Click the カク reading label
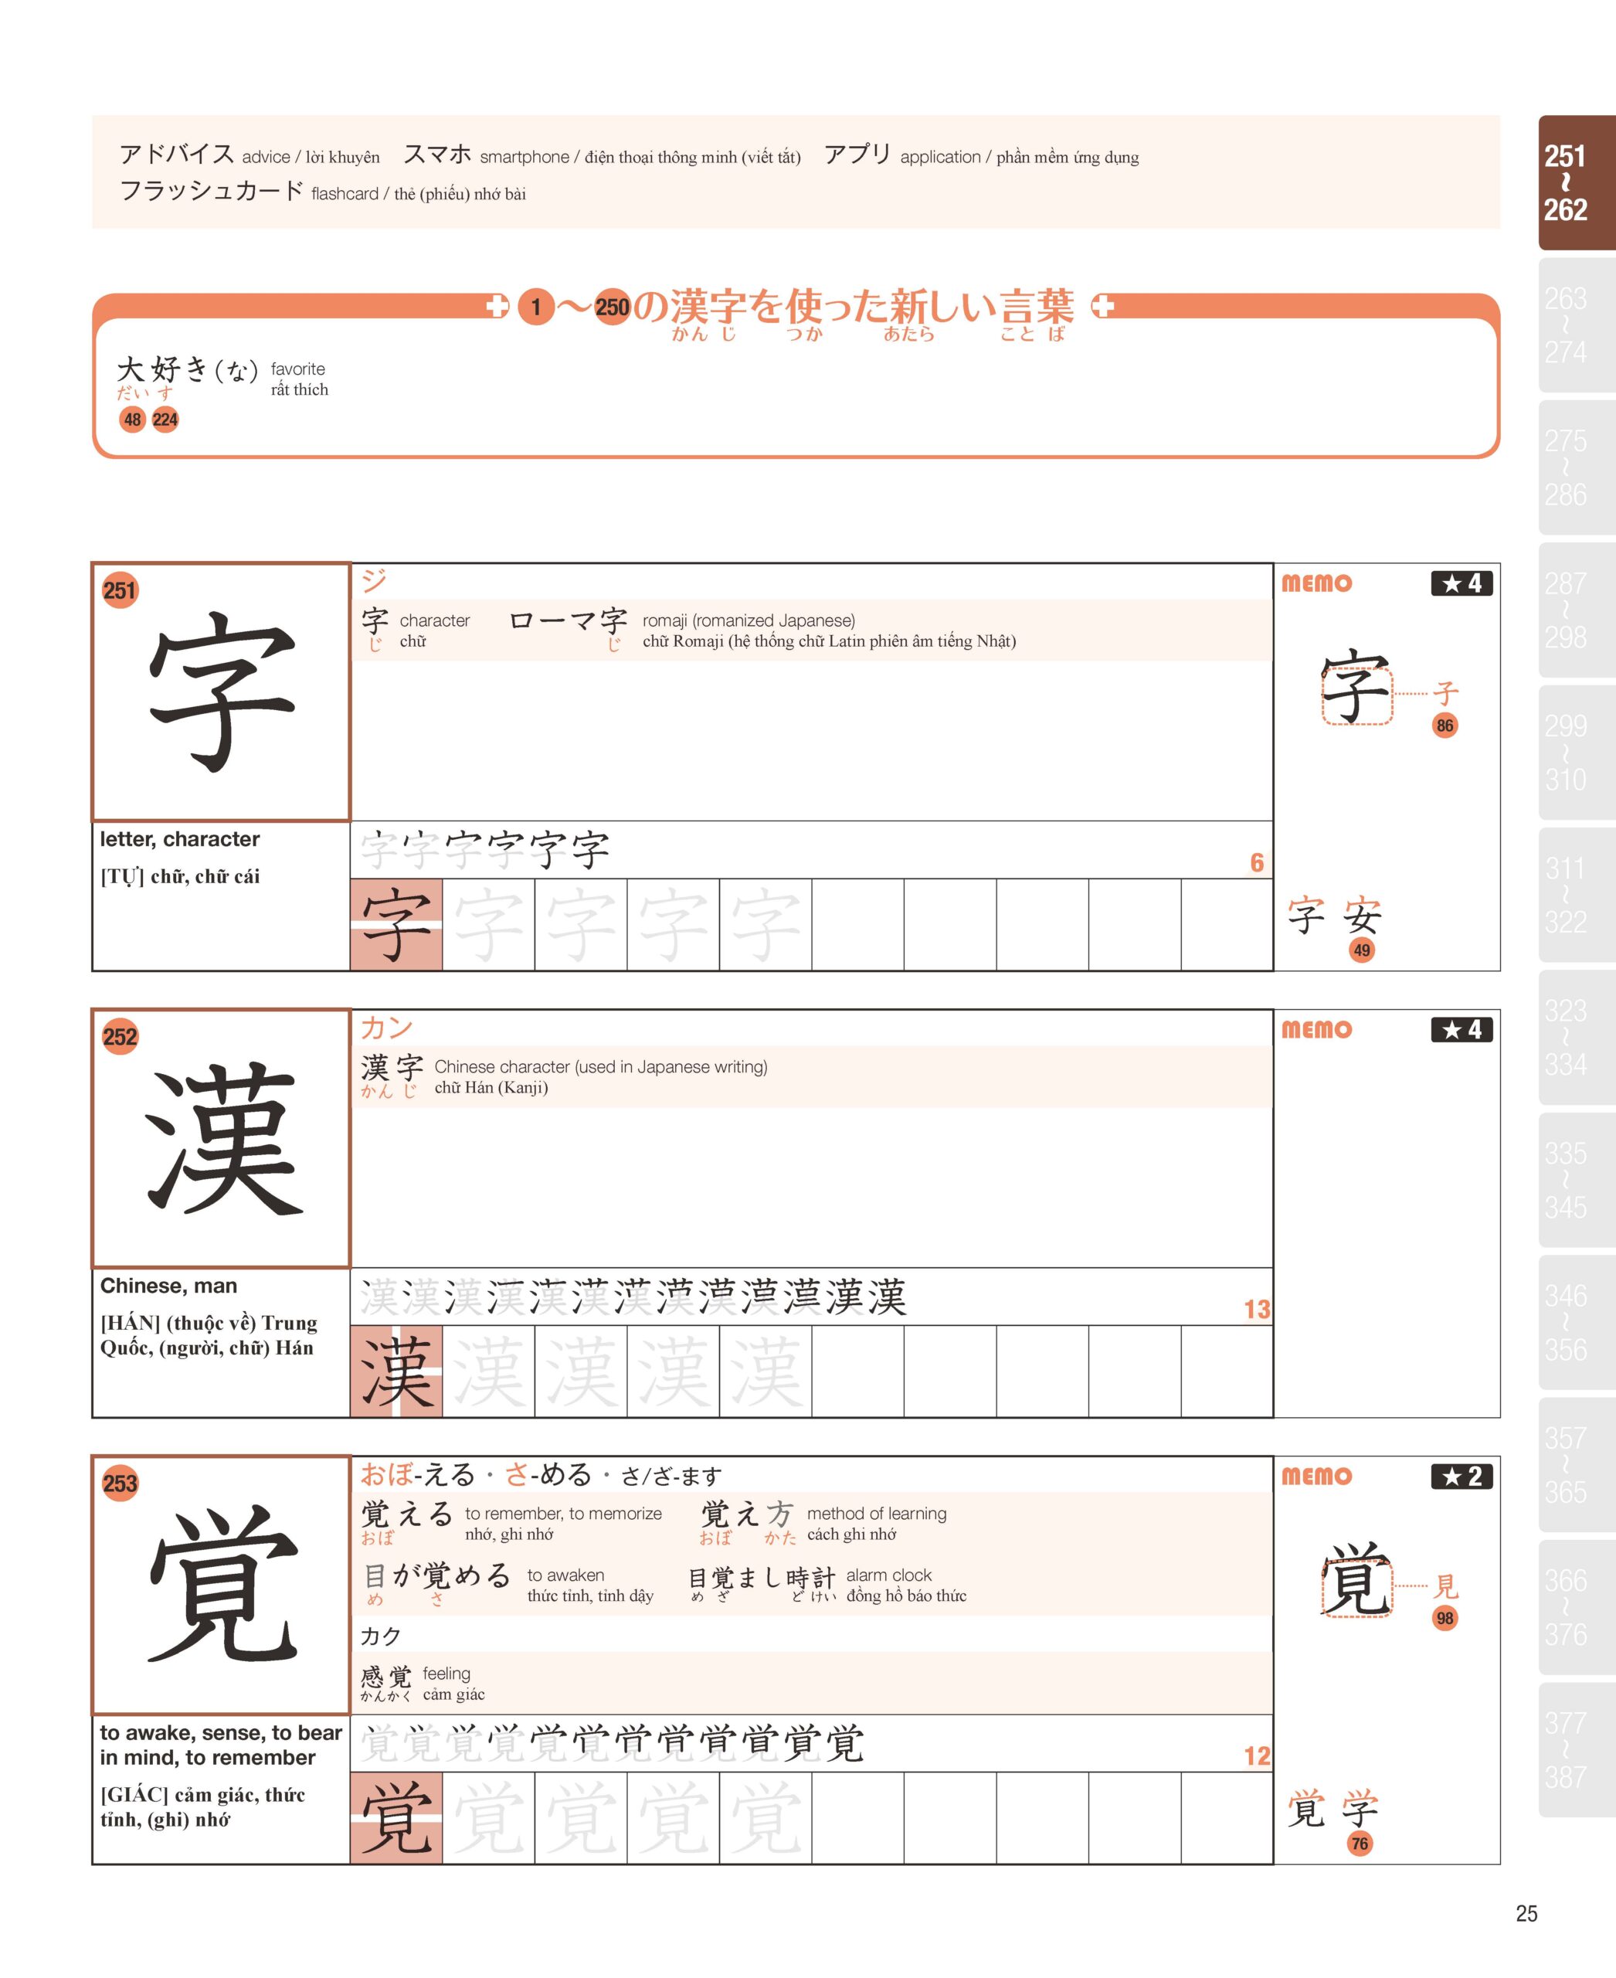The image size is (1616, 1978). click(381, 1637)
